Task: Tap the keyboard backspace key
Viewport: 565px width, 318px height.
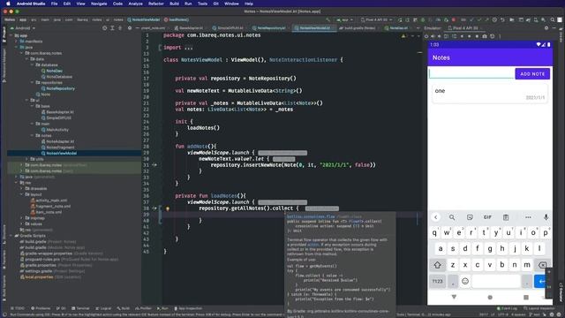Action: 542,265
